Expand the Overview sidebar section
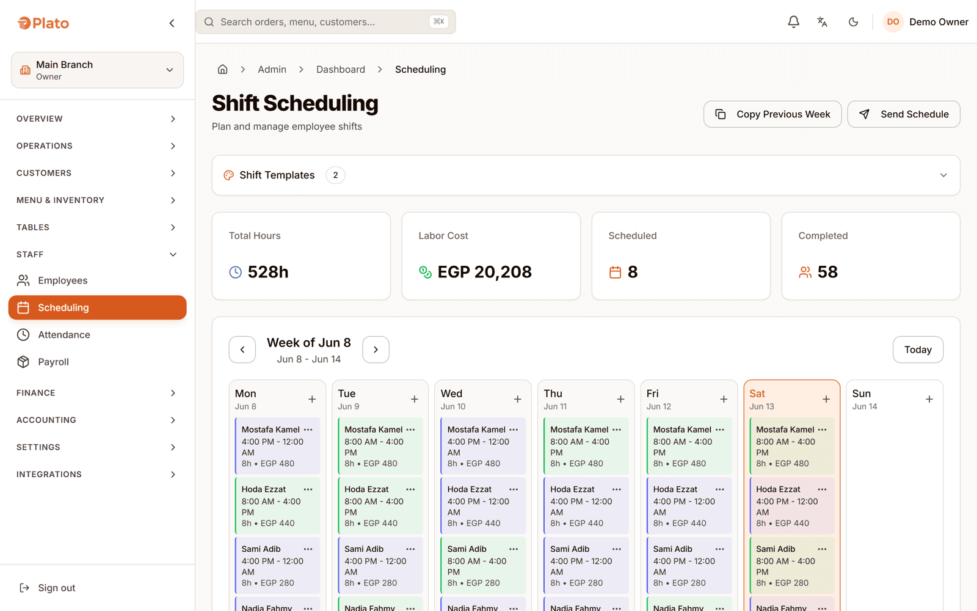977x611 pixels. (98, 119)
